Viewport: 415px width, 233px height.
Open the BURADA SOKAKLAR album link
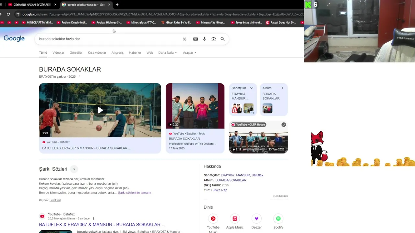click(231, 180)
